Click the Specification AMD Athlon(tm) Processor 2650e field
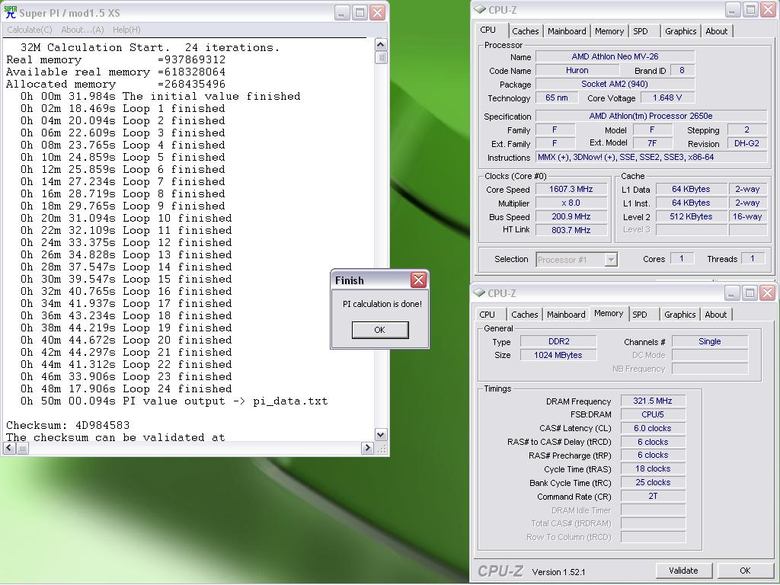The width and height of the screenshot is (780, 585). click(651, 116)
